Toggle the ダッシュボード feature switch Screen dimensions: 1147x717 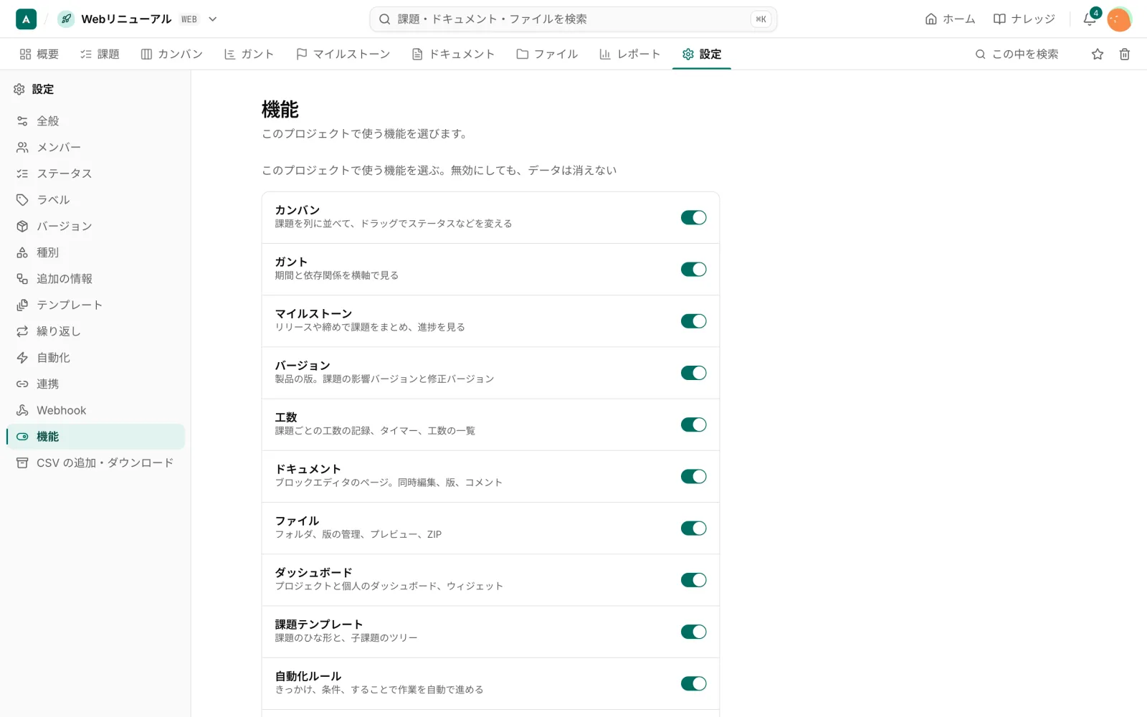(693, 579)
